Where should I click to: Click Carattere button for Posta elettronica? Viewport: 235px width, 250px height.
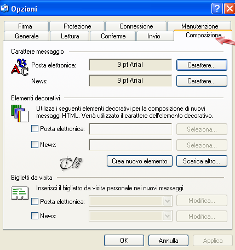(202, 65)
